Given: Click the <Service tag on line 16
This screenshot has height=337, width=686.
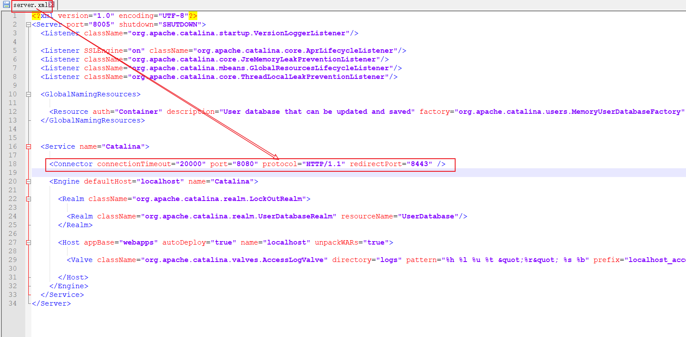Looking at the screenshot, I should pos(58,146).
